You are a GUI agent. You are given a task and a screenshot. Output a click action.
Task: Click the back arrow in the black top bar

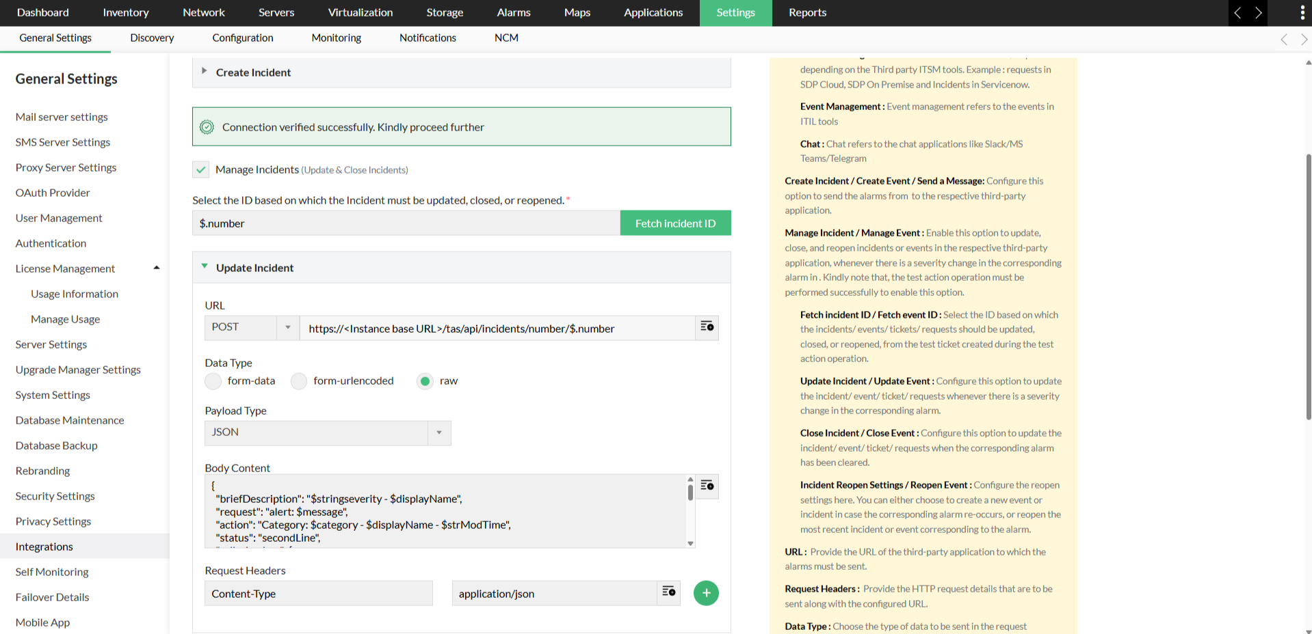click(x=1237, y=12)
